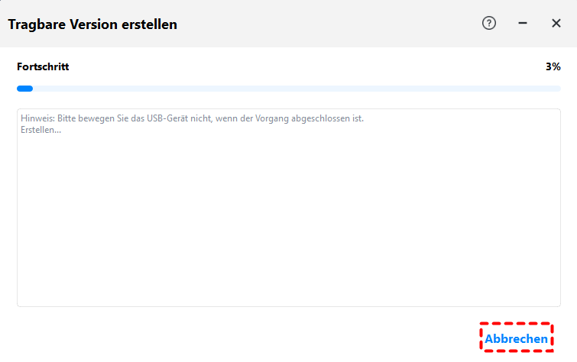Select the 'Erstellen...' status line
The width and height of the screenshot is (577, 362).
[41, 130]
